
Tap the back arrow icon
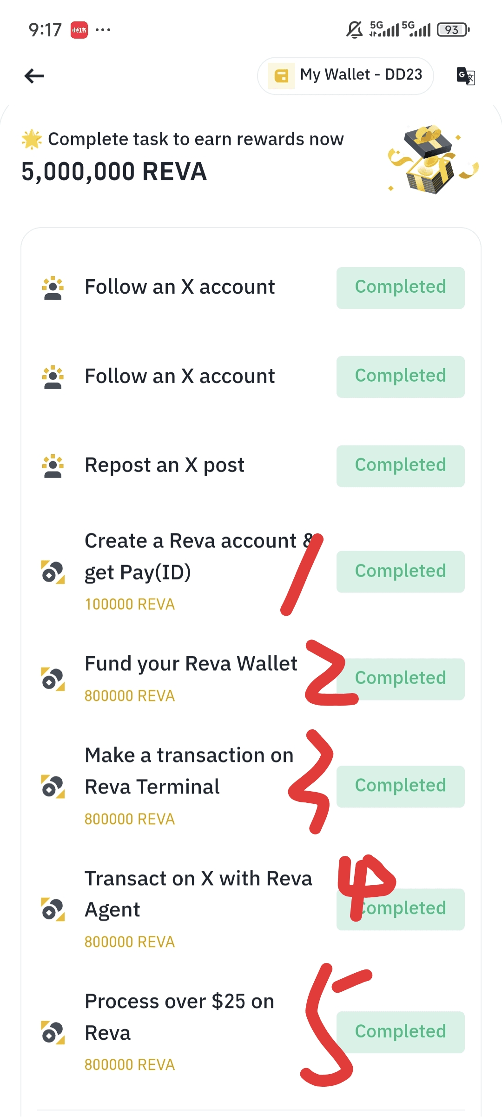pyautogui.click(x=34, y=76)
